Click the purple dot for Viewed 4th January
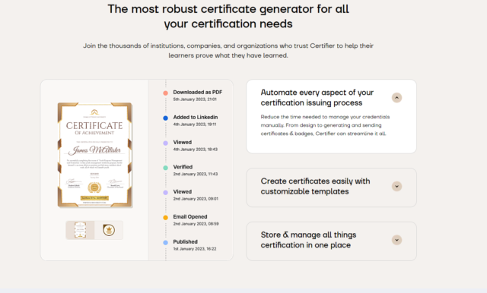 (x=166, y=143)
